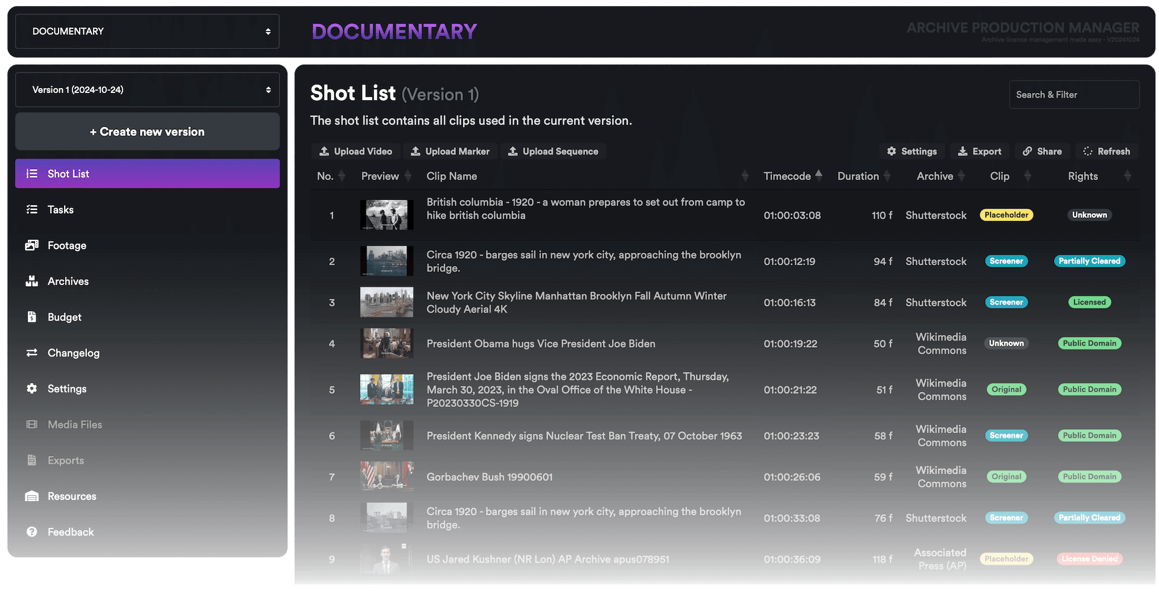1159x593 pixels.
Task: Open the DOCUMENTARY project dropdown
Action: tap(147, 31)
